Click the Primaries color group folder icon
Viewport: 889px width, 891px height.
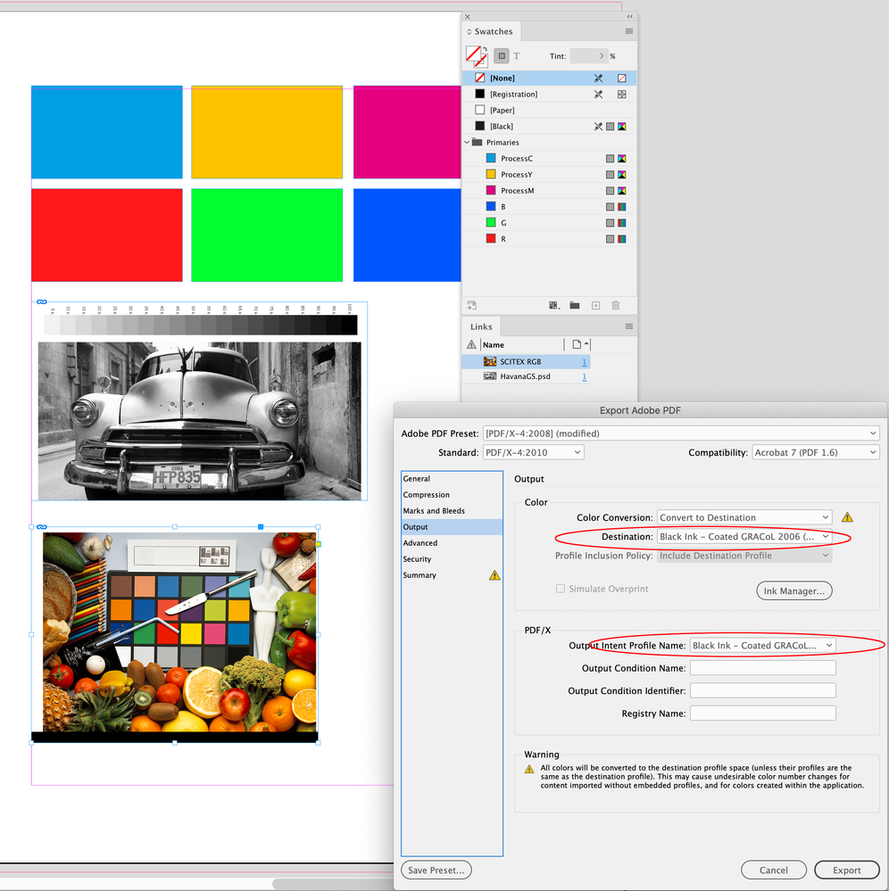pyautogui.click(x=478, y=142)
